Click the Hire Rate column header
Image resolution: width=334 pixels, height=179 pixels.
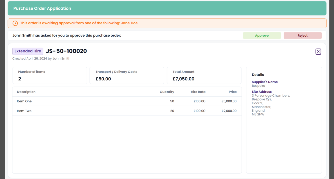pyautogui.click(x=198, y=92)
